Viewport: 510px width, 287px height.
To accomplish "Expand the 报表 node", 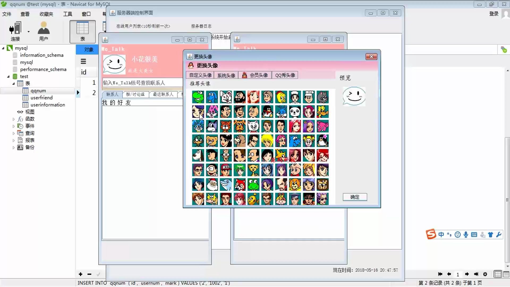I will coord(14,140).
